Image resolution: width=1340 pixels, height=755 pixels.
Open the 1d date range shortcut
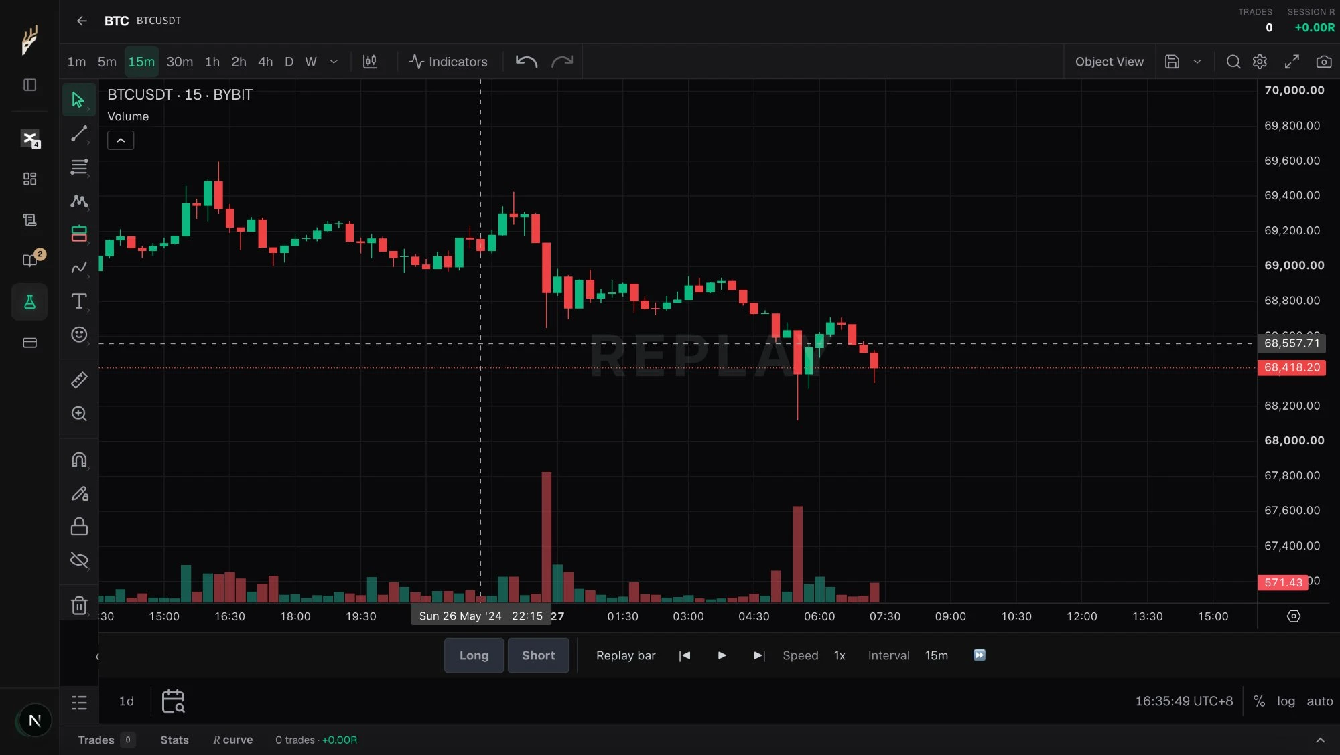(x=127, y=701)
